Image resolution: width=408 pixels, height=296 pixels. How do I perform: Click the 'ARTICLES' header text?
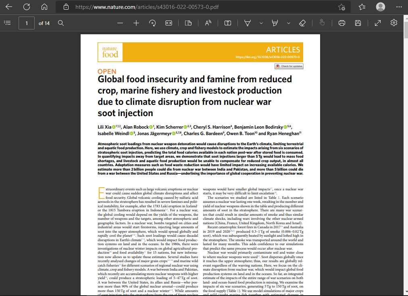(283, 50)
